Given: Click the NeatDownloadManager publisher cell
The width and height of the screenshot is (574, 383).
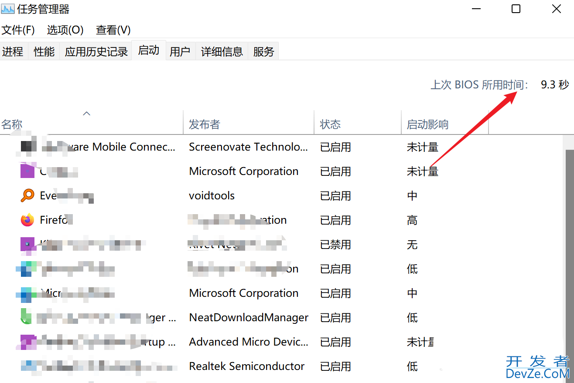Looking at the screenshot, I should coord(249,318).
